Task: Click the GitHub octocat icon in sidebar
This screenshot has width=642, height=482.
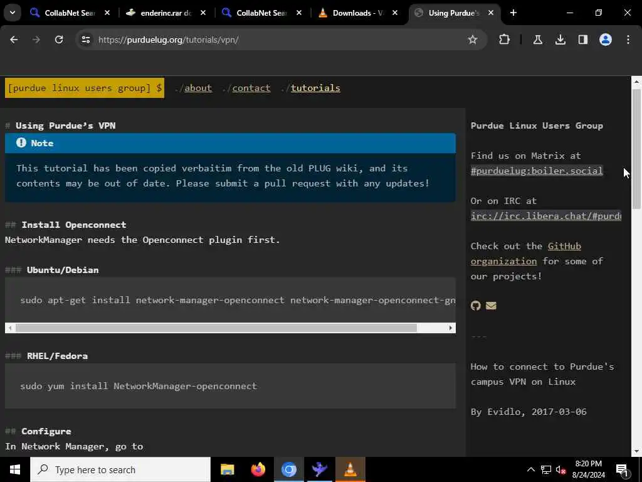Action: (x=475, y=306)
